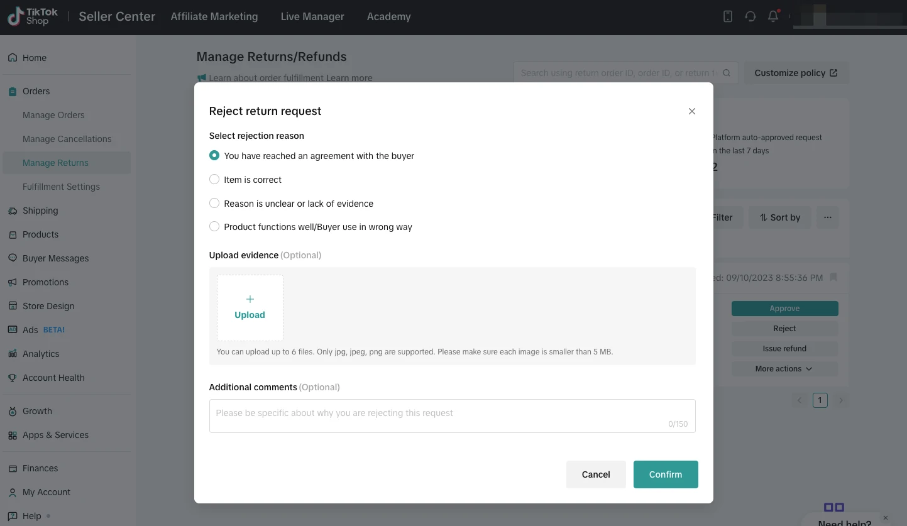Image resolution: width=907 pixels, height=526 pixels.
Task: Open the Affiliate Marketing tab
Action: point(214,17)
